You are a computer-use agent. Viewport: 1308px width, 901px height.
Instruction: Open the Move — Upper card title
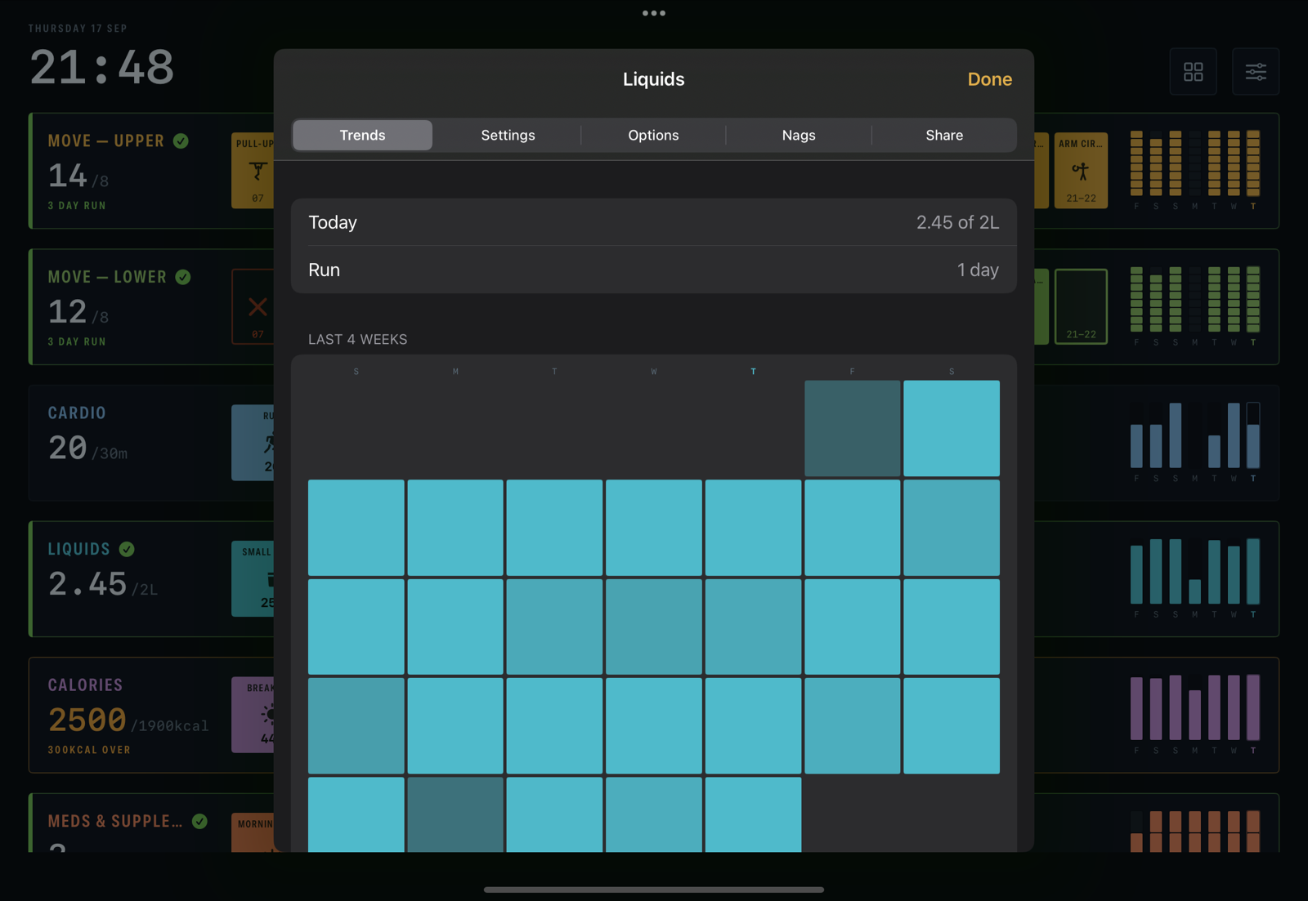(106, 141)
